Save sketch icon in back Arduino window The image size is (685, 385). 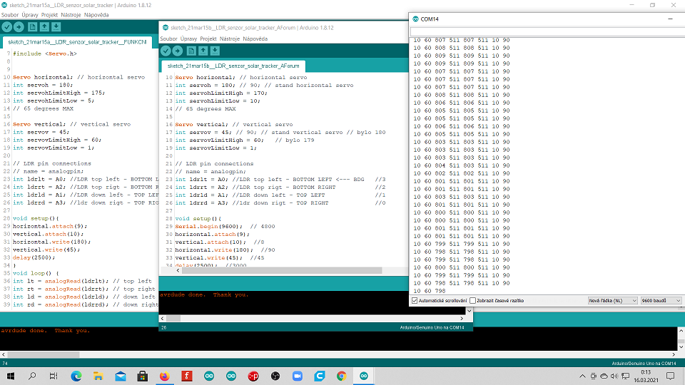click(56, 27)
